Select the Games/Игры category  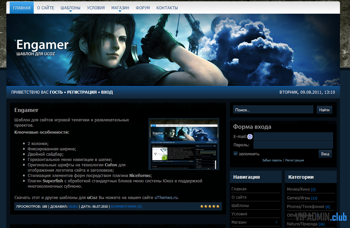pos(298,198)
